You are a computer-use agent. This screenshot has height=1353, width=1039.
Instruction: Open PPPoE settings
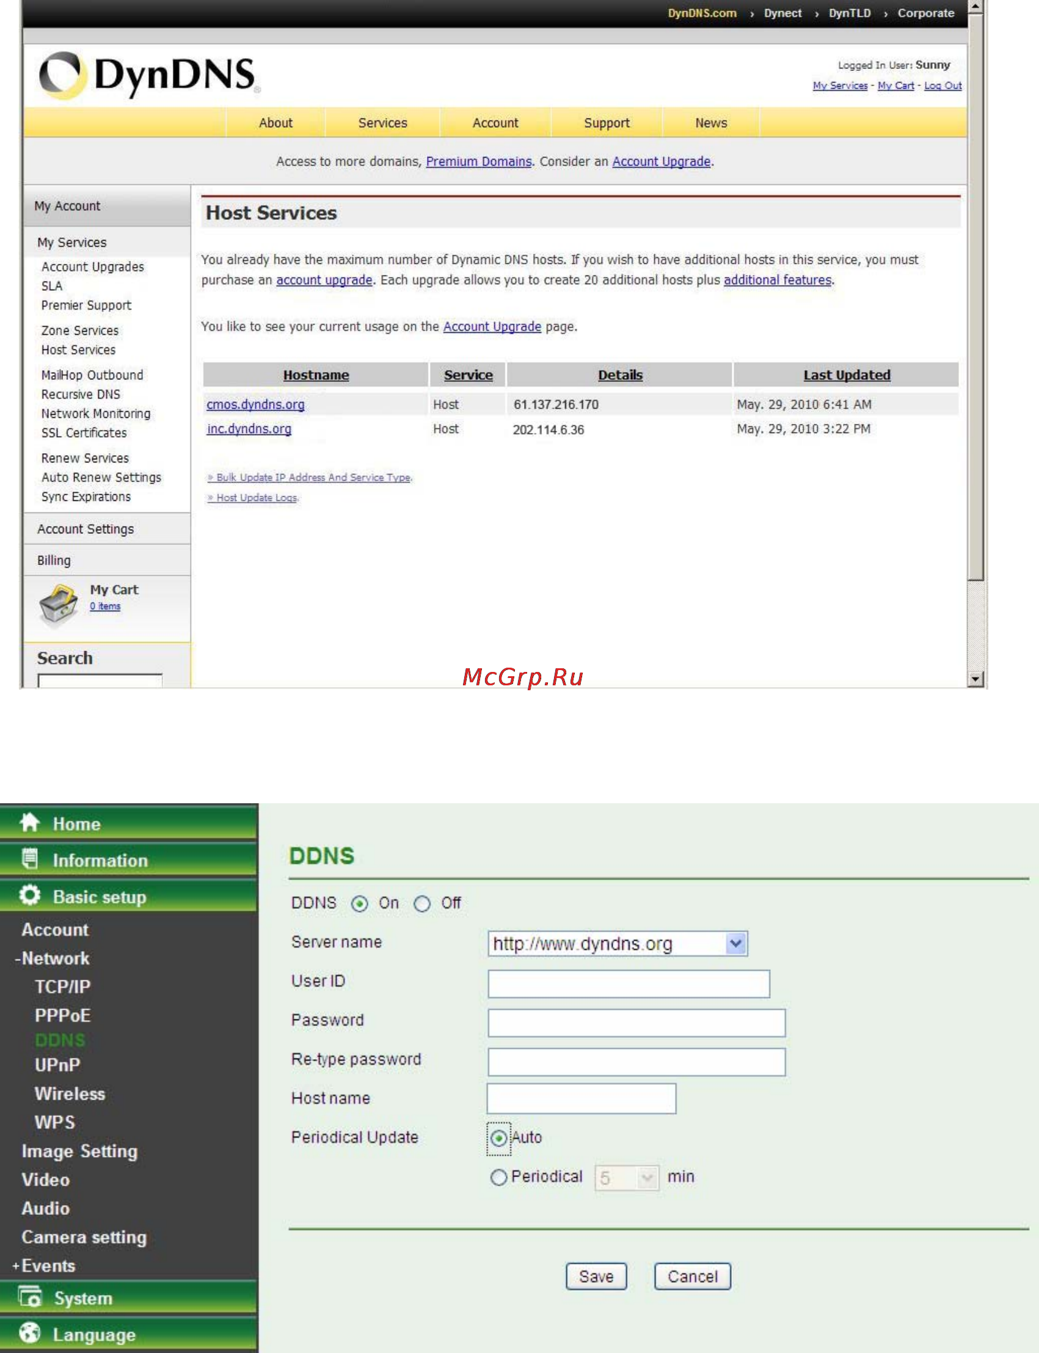coord(62,1015)
